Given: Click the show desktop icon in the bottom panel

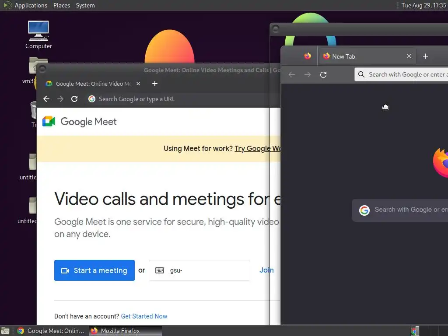Looking at the screenshot, I should tap(5, 331).
